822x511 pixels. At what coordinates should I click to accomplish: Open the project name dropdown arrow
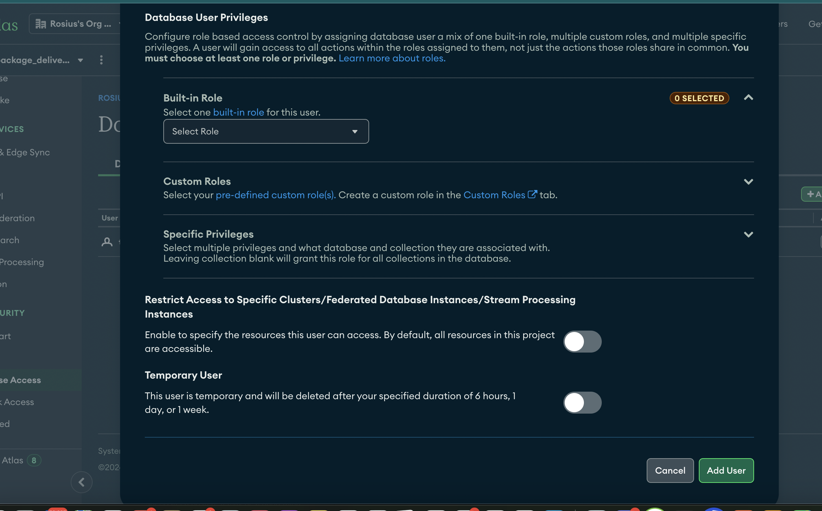(80, 60)
